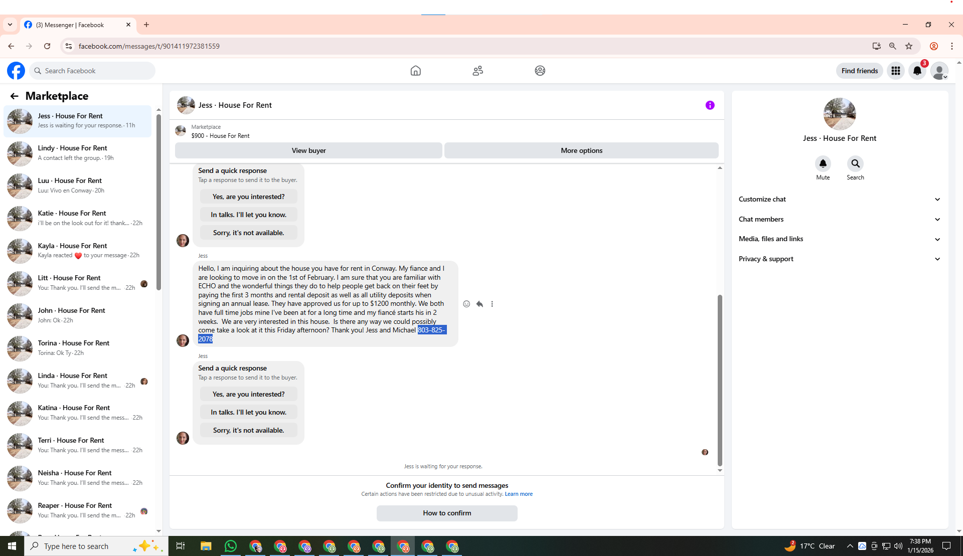Screen dimensions: 963x556
Task: Expand Customize chat section
Action: click(839, 199)
